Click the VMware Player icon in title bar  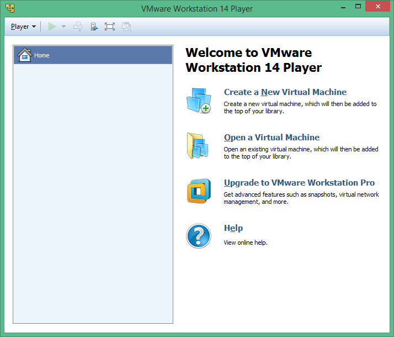pyautogui.click(x=10, y=8)
